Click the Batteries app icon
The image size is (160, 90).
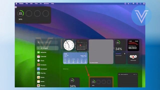[38, 52]
